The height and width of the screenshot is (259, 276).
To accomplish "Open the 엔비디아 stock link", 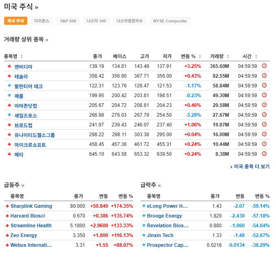I will [x=23, y=67].
